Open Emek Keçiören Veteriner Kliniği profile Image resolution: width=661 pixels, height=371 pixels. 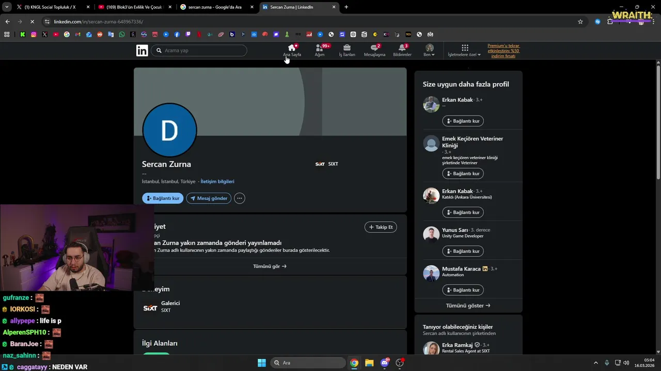click(x=472, y=142)
